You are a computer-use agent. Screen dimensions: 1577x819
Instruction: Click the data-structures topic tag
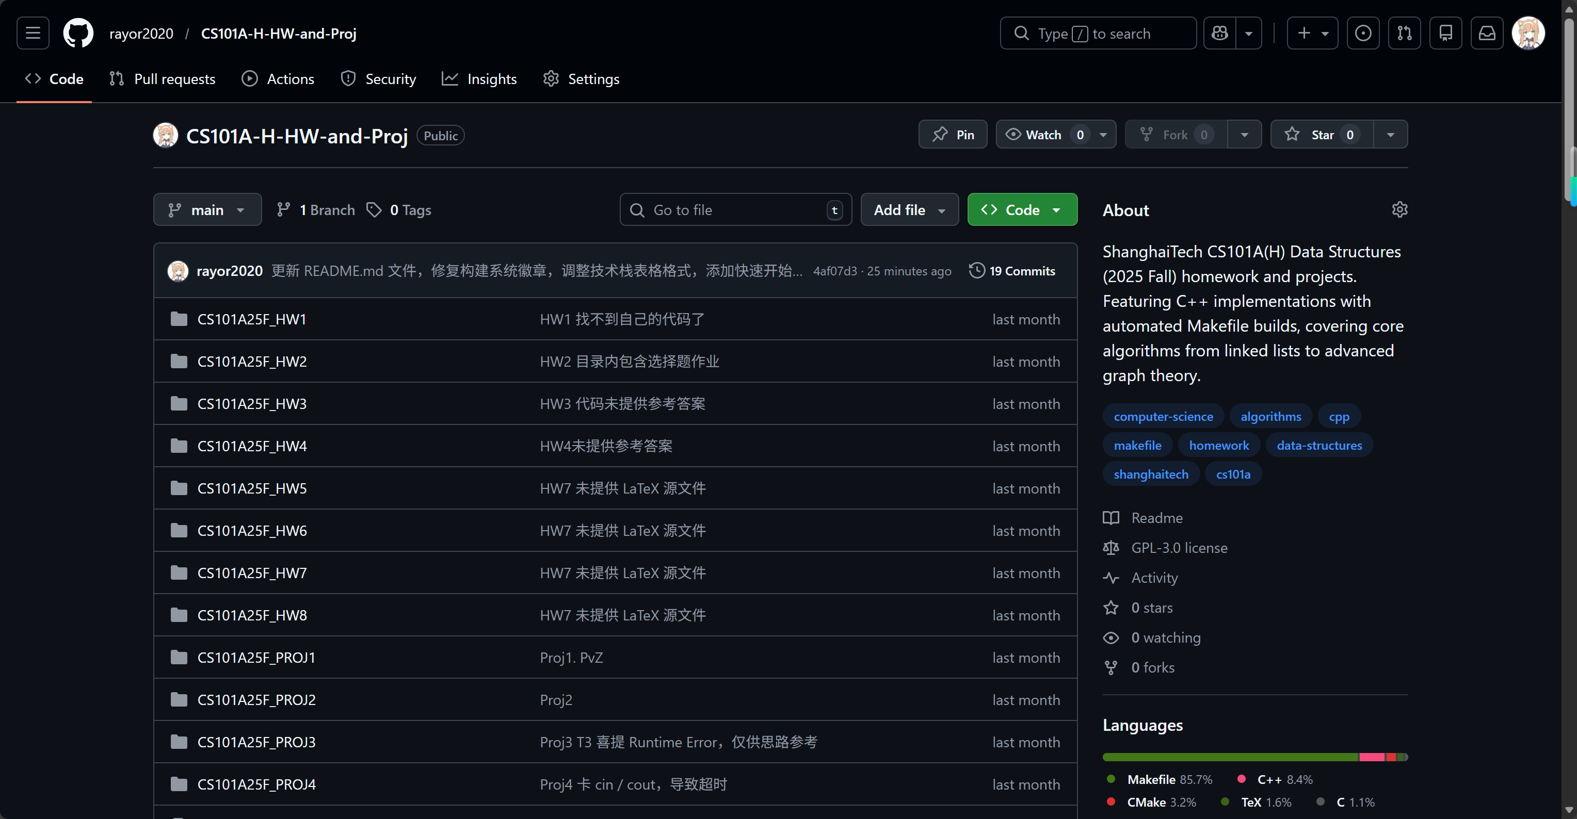(x=1318, y=445)
